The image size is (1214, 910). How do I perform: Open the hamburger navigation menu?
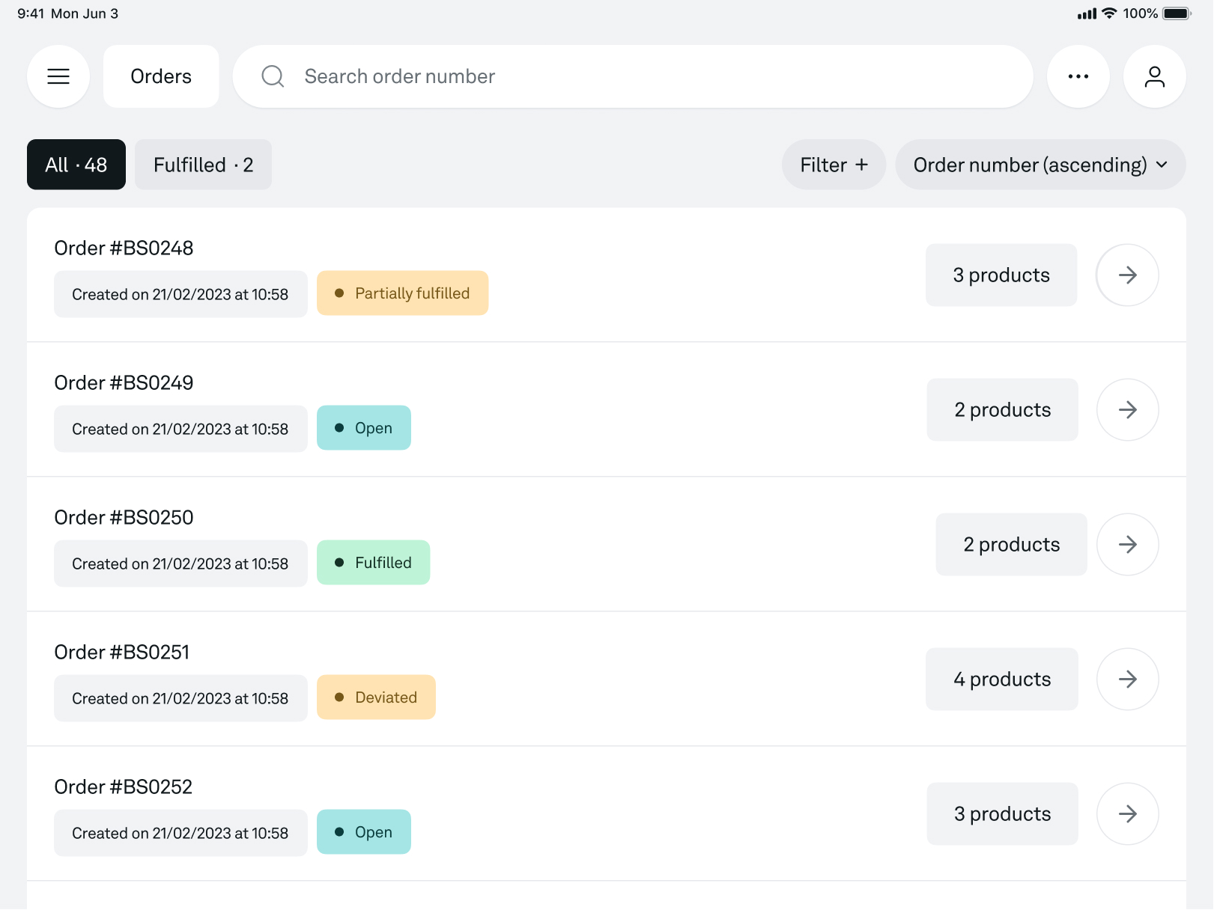pos(58,76)
